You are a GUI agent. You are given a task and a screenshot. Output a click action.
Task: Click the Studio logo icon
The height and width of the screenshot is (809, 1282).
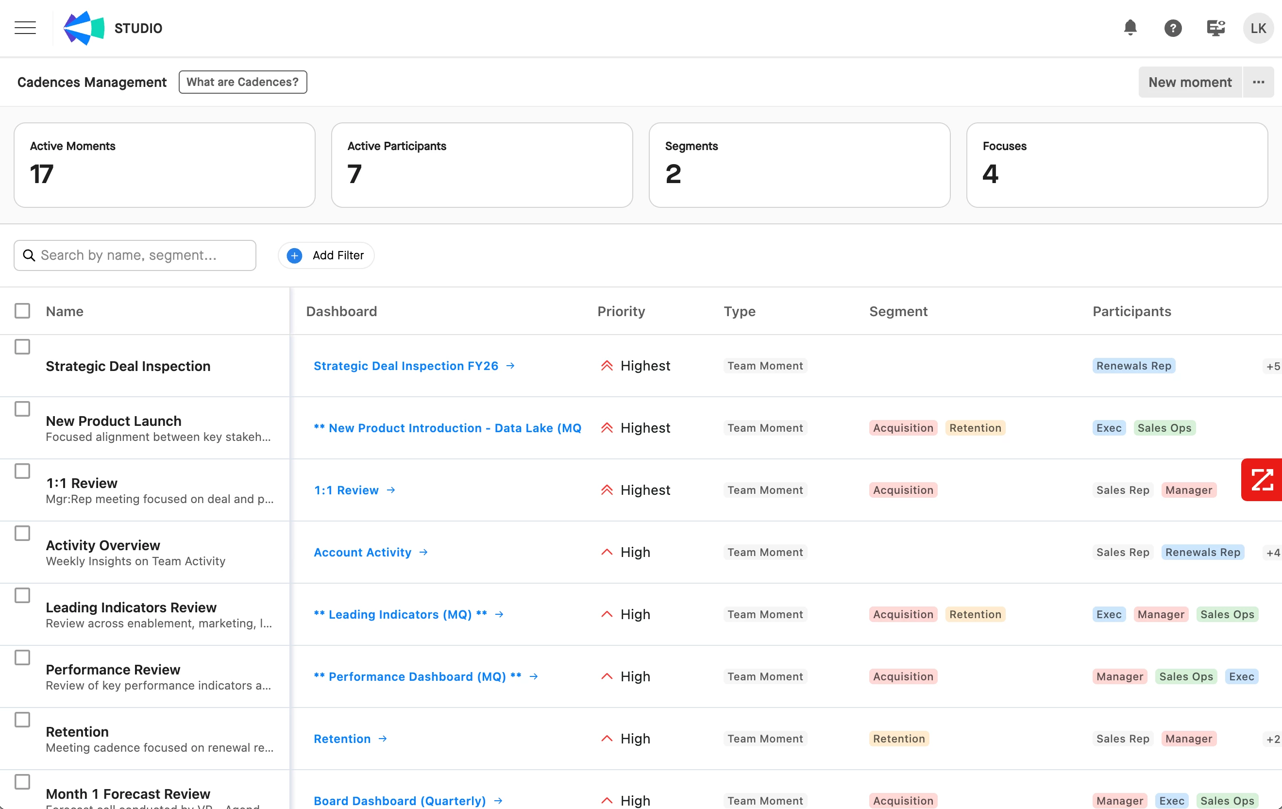click(x=84, y=28)
